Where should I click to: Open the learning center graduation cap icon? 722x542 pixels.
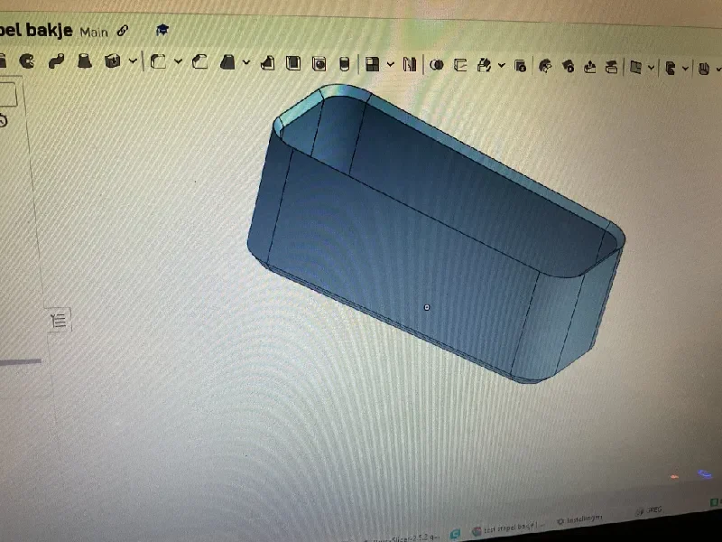pyautogui.click(x=162, y=31)
